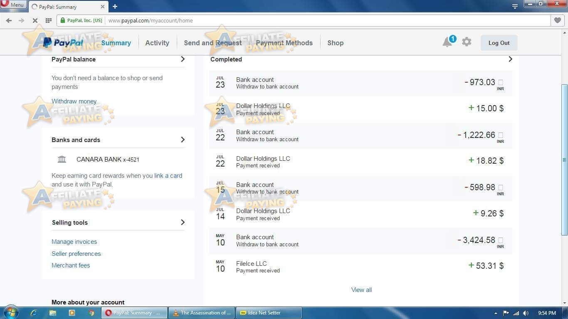Go to the Send and Request tab
568x319 pixels.
(213, 43)
